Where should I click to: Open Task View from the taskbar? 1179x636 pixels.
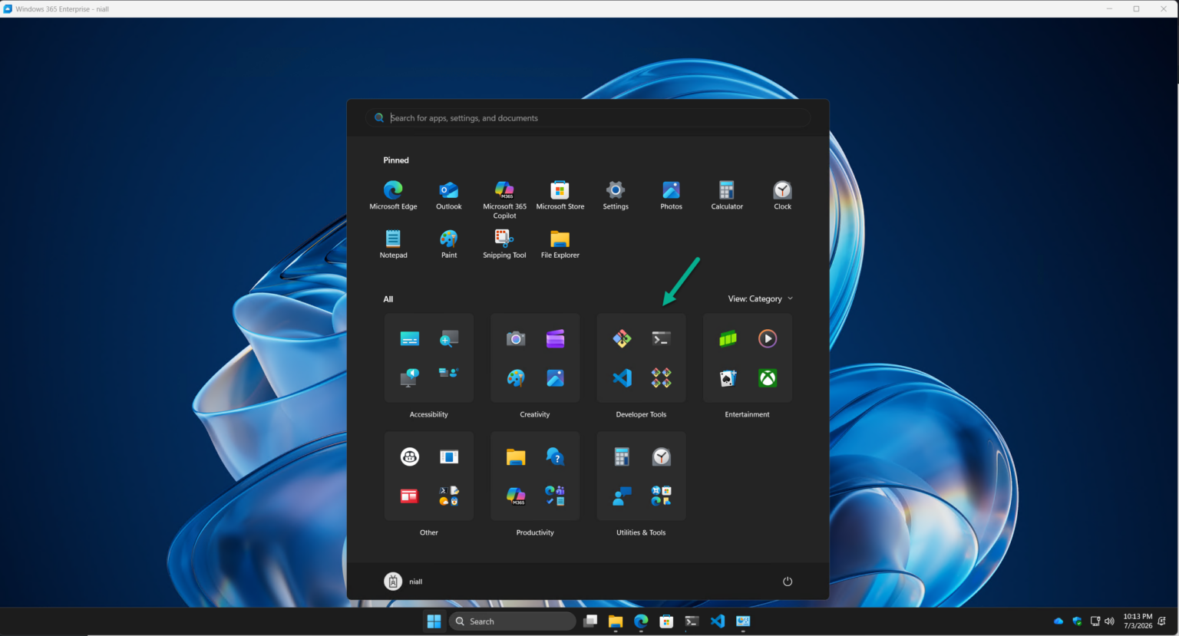[590, 621]
